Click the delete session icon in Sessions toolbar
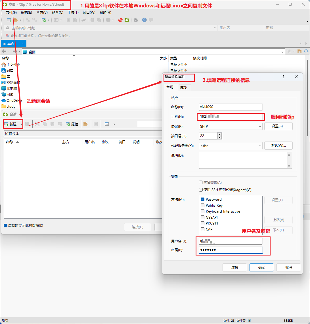 pos(60,124)
